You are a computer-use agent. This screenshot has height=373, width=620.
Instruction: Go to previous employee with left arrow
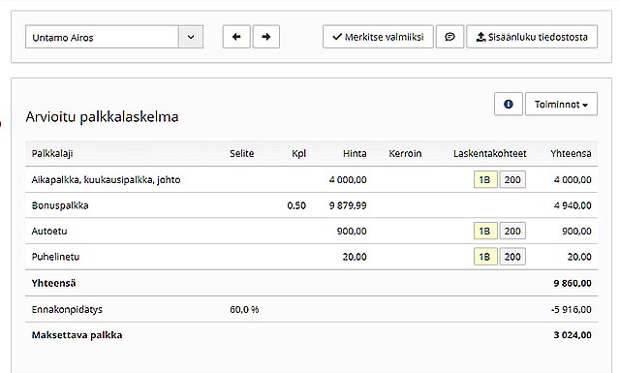236,37
